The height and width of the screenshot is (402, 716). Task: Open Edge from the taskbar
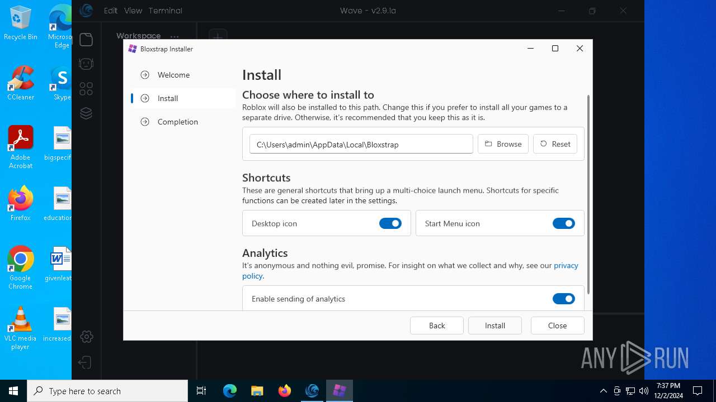pyautogui.click(x=230, y=391)
